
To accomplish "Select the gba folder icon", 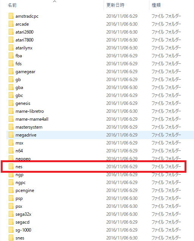I will (x=11, y=87).
